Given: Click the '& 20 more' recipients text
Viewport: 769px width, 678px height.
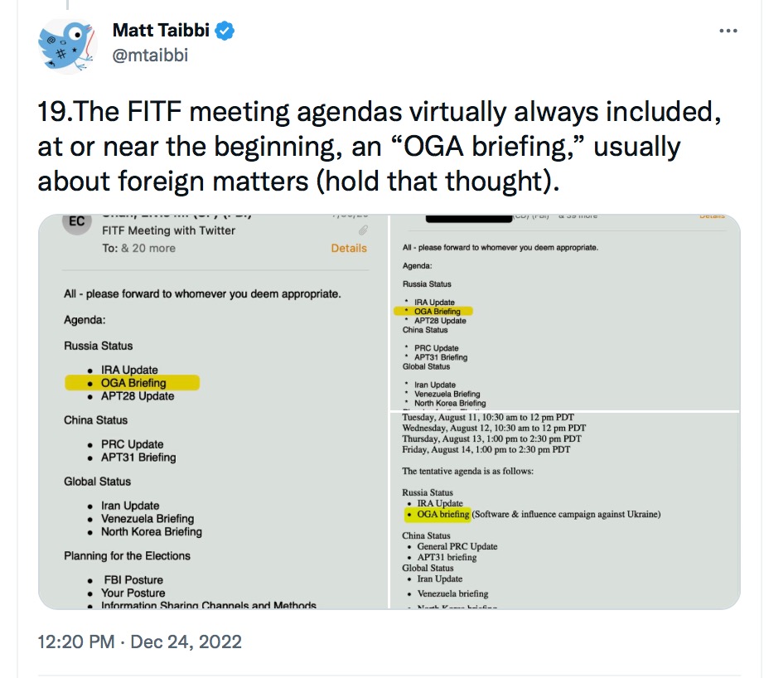Looking at the screenshot, I should click(x=148, y=248).
